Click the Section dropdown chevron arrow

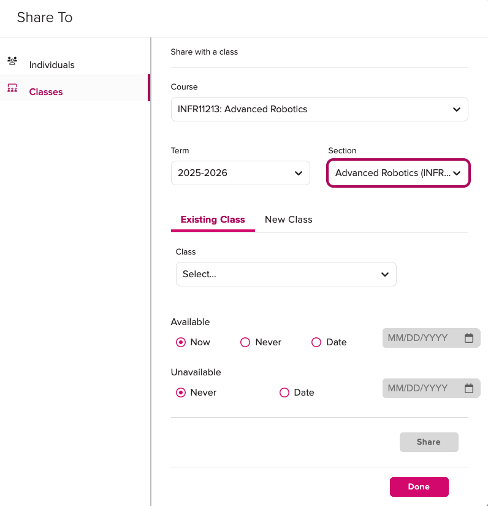click(x=456, y=174)
